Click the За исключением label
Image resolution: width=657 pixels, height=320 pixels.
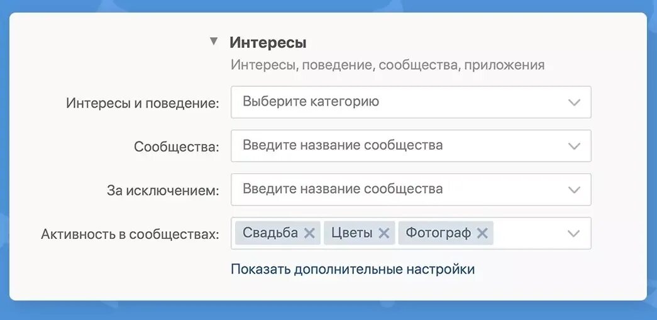point(163,190)
